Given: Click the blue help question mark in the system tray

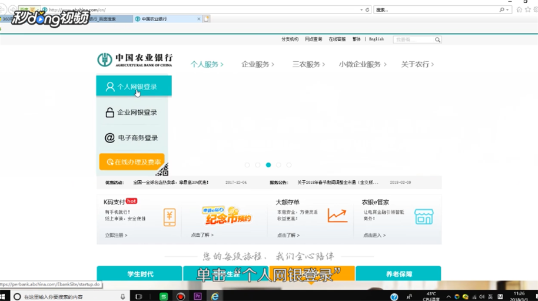Looking at the screenshot, I should (x=394, y=297).
